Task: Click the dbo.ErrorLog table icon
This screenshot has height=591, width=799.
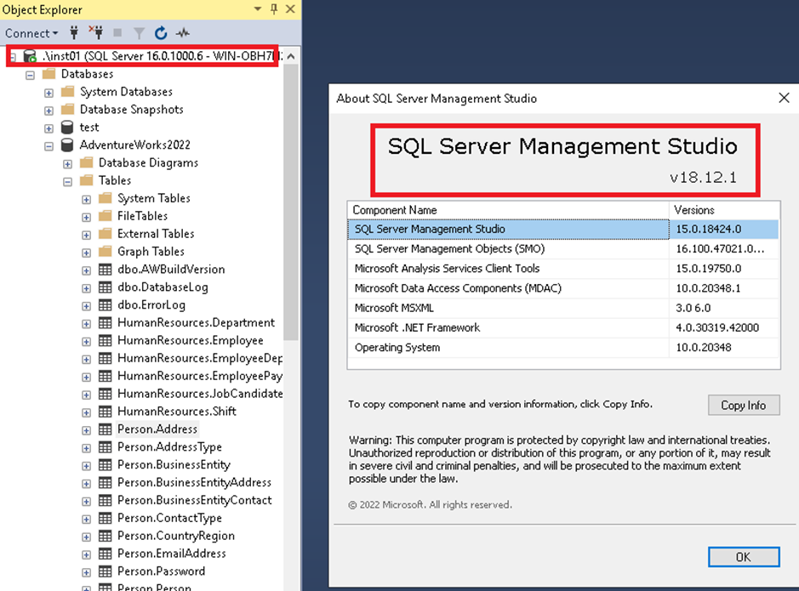Action: click(x=105, y=305)
